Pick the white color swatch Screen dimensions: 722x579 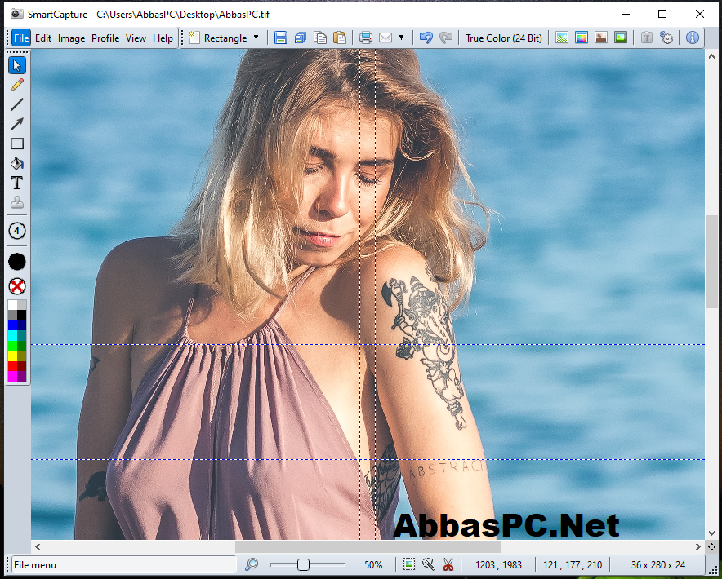click(12, 305)
